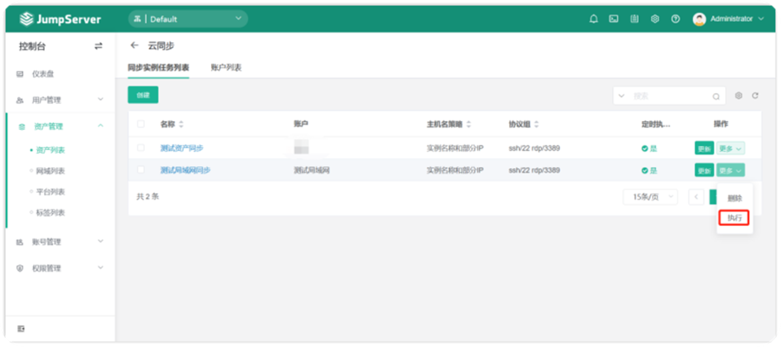The width and height of the screenshot is (781, 347).
Task: Open system settings gear in top header
Action: (655, 19)
